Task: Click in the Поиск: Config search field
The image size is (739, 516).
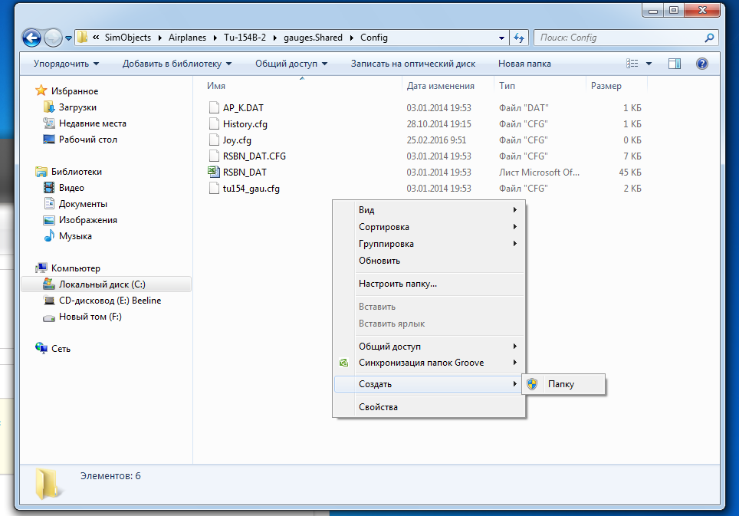Action: pyautogui.click(x=619, y=38)
